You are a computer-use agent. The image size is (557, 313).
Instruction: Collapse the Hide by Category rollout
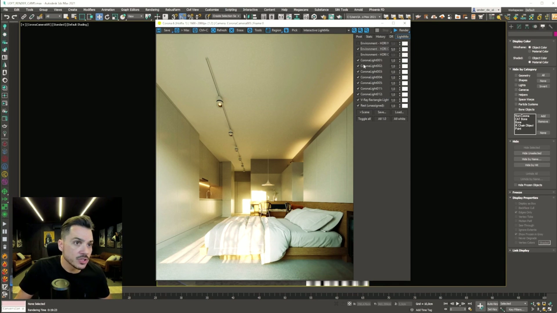click(x=524, y=69)
